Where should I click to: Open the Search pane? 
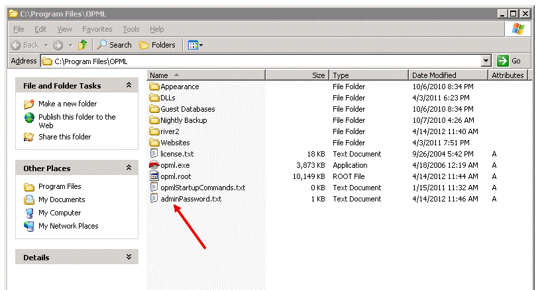pyautogui.click(x=114, y=45)
